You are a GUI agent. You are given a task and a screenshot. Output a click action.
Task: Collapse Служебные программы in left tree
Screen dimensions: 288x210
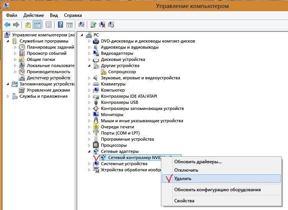pos(8,41)
